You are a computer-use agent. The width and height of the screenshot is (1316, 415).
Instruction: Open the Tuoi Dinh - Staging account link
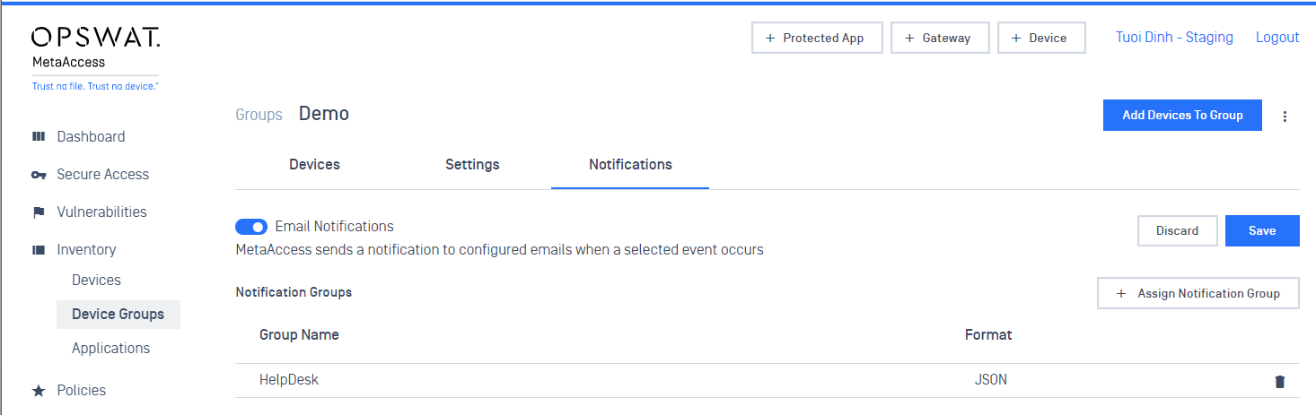(x=1174, y=38)
